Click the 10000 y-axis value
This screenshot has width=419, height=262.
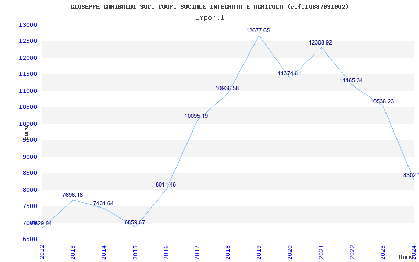pos(28,124)
